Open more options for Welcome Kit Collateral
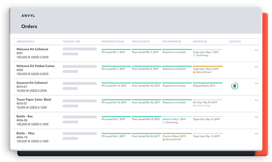272x162 pixels. [256, 50]
